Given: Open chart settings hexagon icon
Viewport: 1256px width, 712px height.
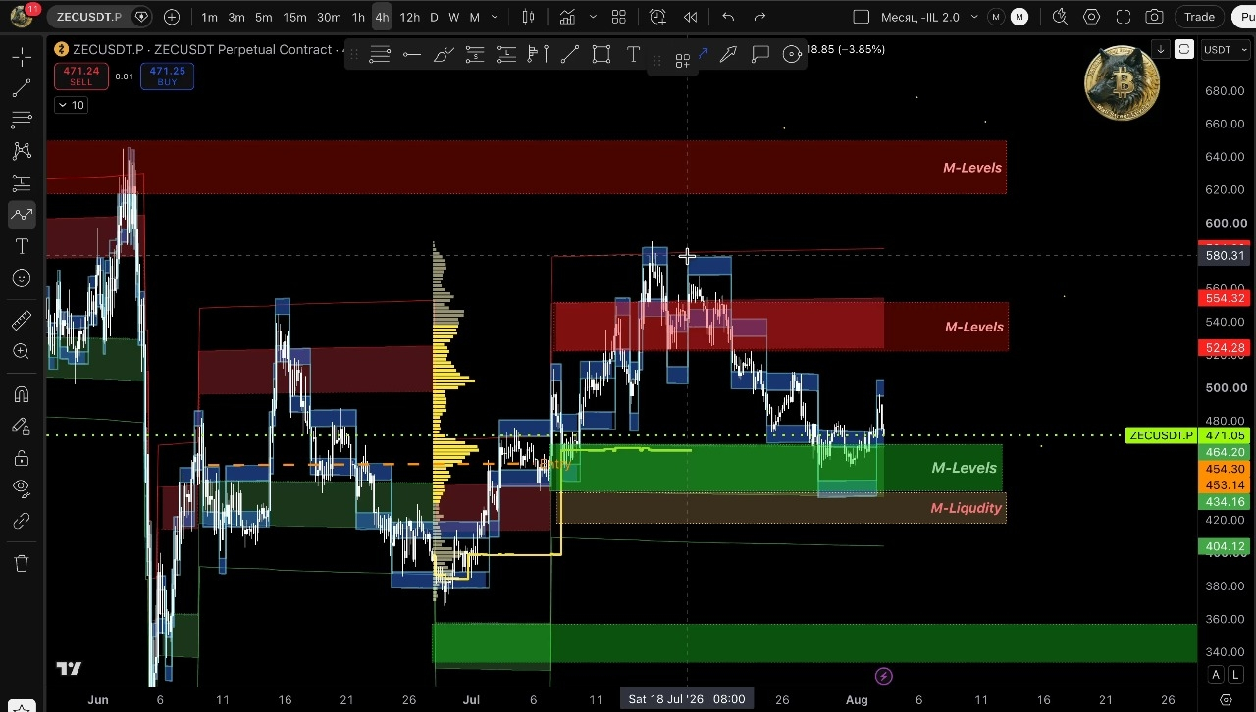Looking at the screenshot, I should click(1092, 17).
